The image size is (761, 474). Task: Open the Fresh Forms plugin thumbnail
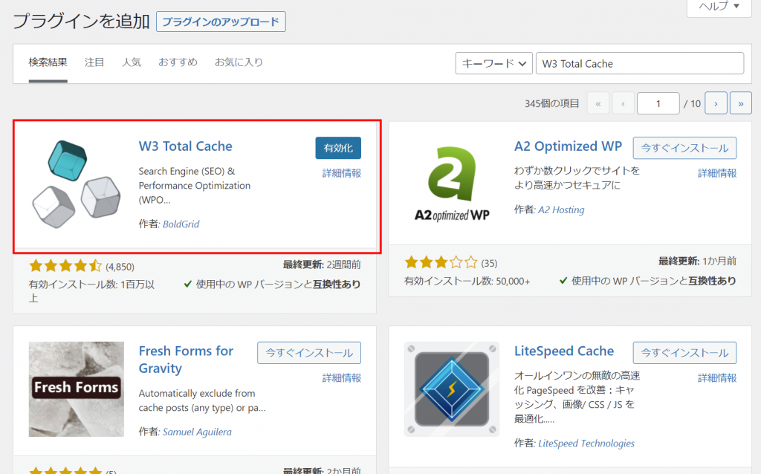point(77,389)
